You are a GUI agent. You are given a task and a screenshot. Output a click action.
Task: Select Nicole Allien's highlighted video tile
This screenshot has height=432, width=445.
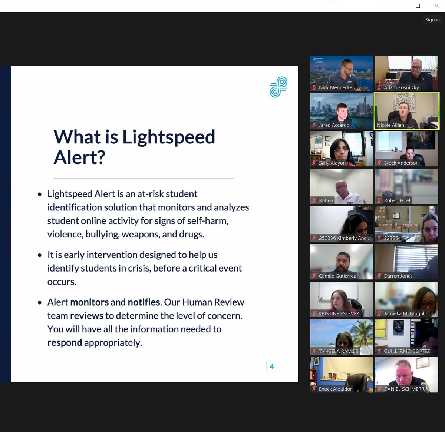pyautogui.click(x=406, y=111)
